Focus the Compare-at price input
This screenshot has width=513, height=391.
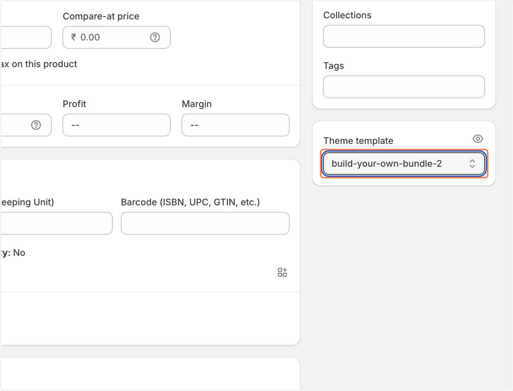116,37
